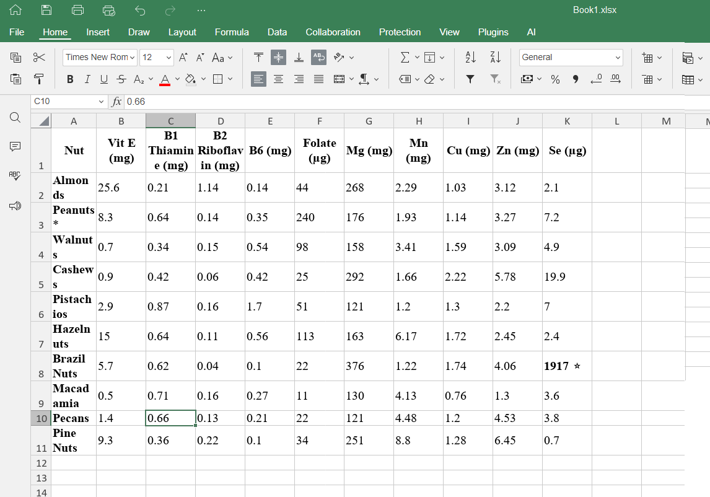The width and height of the screenshot is (710, 497).
Task: Open the File menu
Action: point(17,32)
